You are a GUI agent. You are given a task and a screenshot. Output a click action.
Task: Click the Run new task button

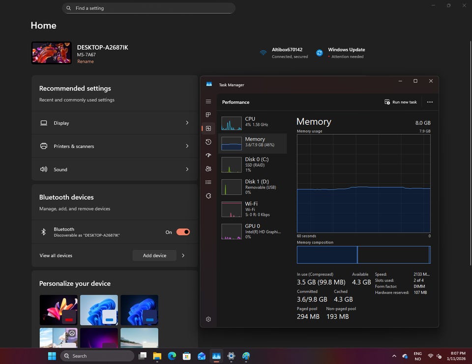[x=401, y=102]
